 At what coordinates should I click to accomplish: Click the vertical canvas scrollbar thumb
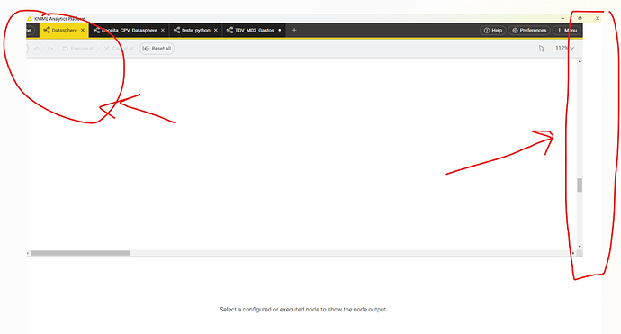coord(580,185)
